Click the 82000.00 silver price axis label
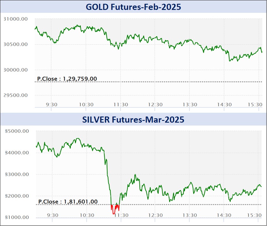 point(16,196)
